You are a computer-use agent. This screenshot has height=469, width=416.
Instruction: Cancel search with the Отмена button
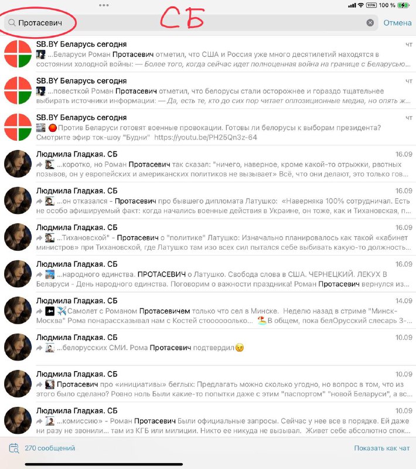coord(397,23)
